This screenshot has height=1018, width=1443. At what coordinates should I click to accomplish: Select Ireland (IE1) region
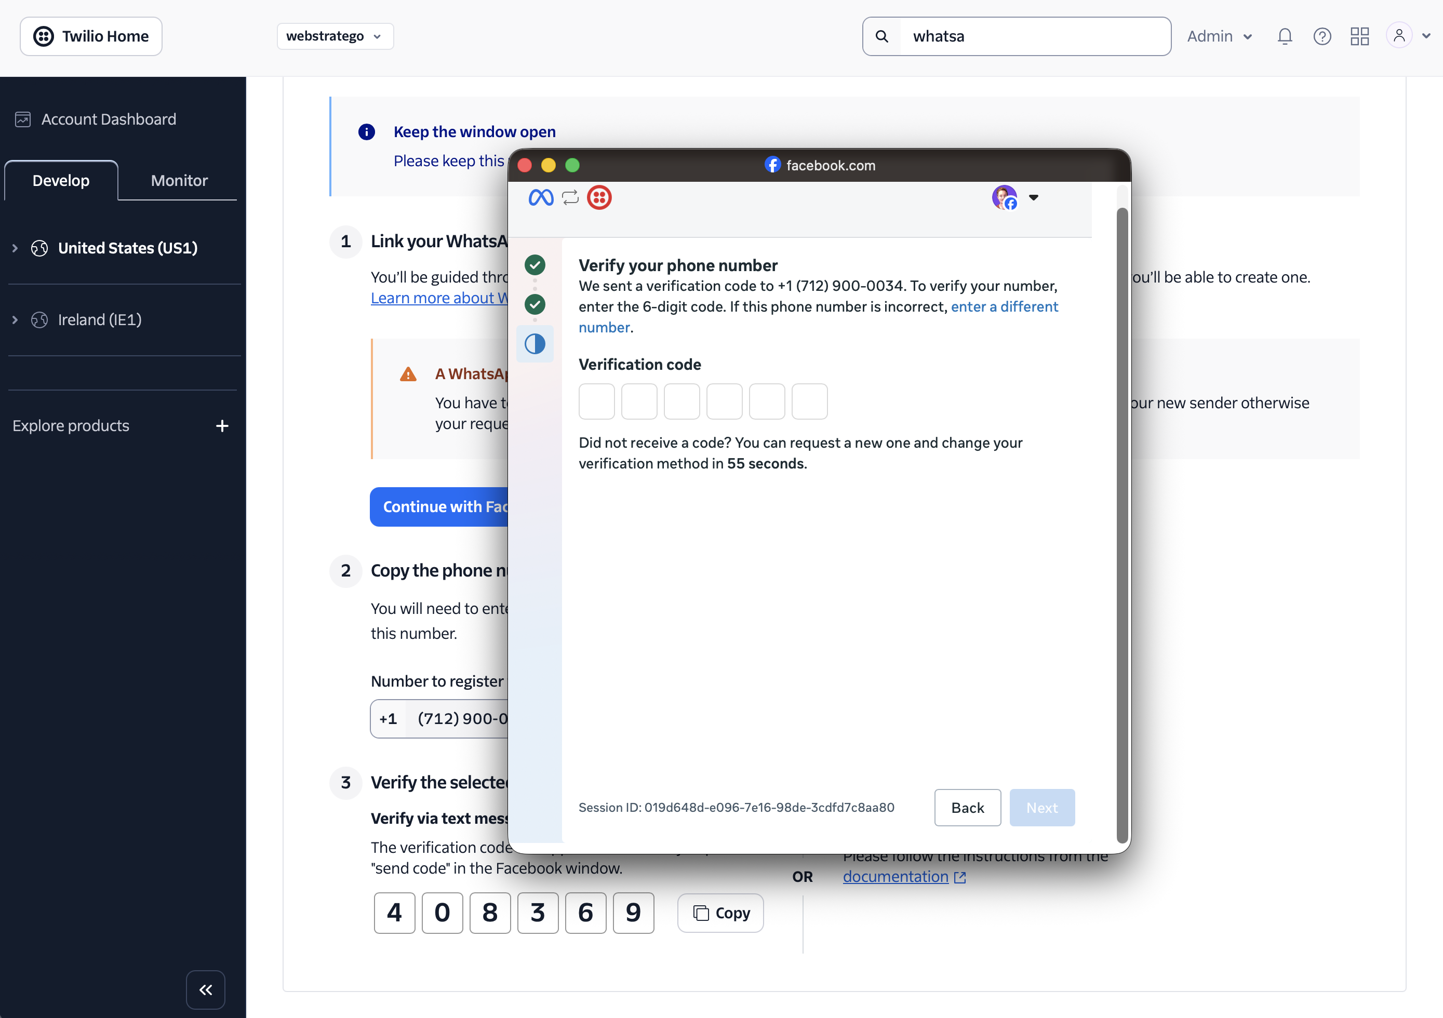99,320
